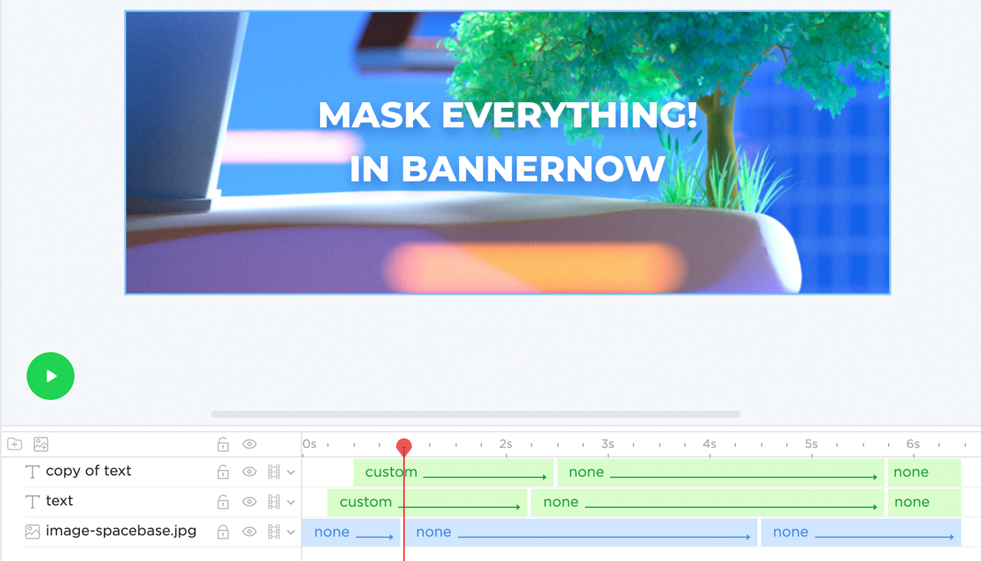Image resolution: width=981 pixels, height=561 pixels.
Task: Open animation frames for 'copy of text'
Action: click(x=274, y=472)
